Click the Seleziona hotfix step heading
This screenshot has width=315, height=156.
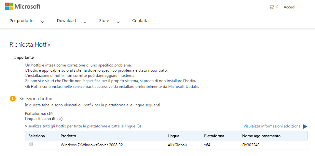point(35,99)
